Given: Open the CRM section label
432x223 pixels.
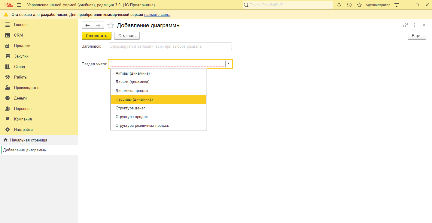Looking at the screenshot, I should (x=18, y=35).
